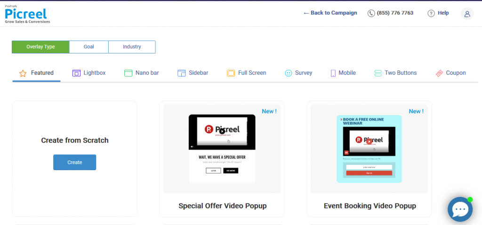Screen dimensions: 482x225
Task: Click New! badge on Special Offer card
Action: pyautogui.click(x=269, y=112)
